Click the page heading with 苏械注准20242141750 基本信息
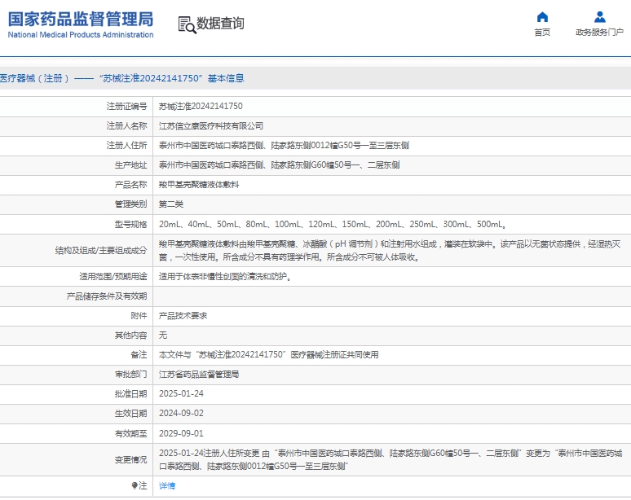This screenshot has height=500, width=631. coord(122,78)
